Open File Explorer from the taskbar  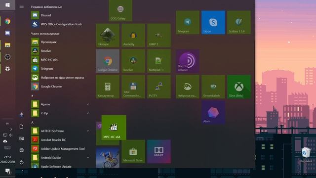7,45
